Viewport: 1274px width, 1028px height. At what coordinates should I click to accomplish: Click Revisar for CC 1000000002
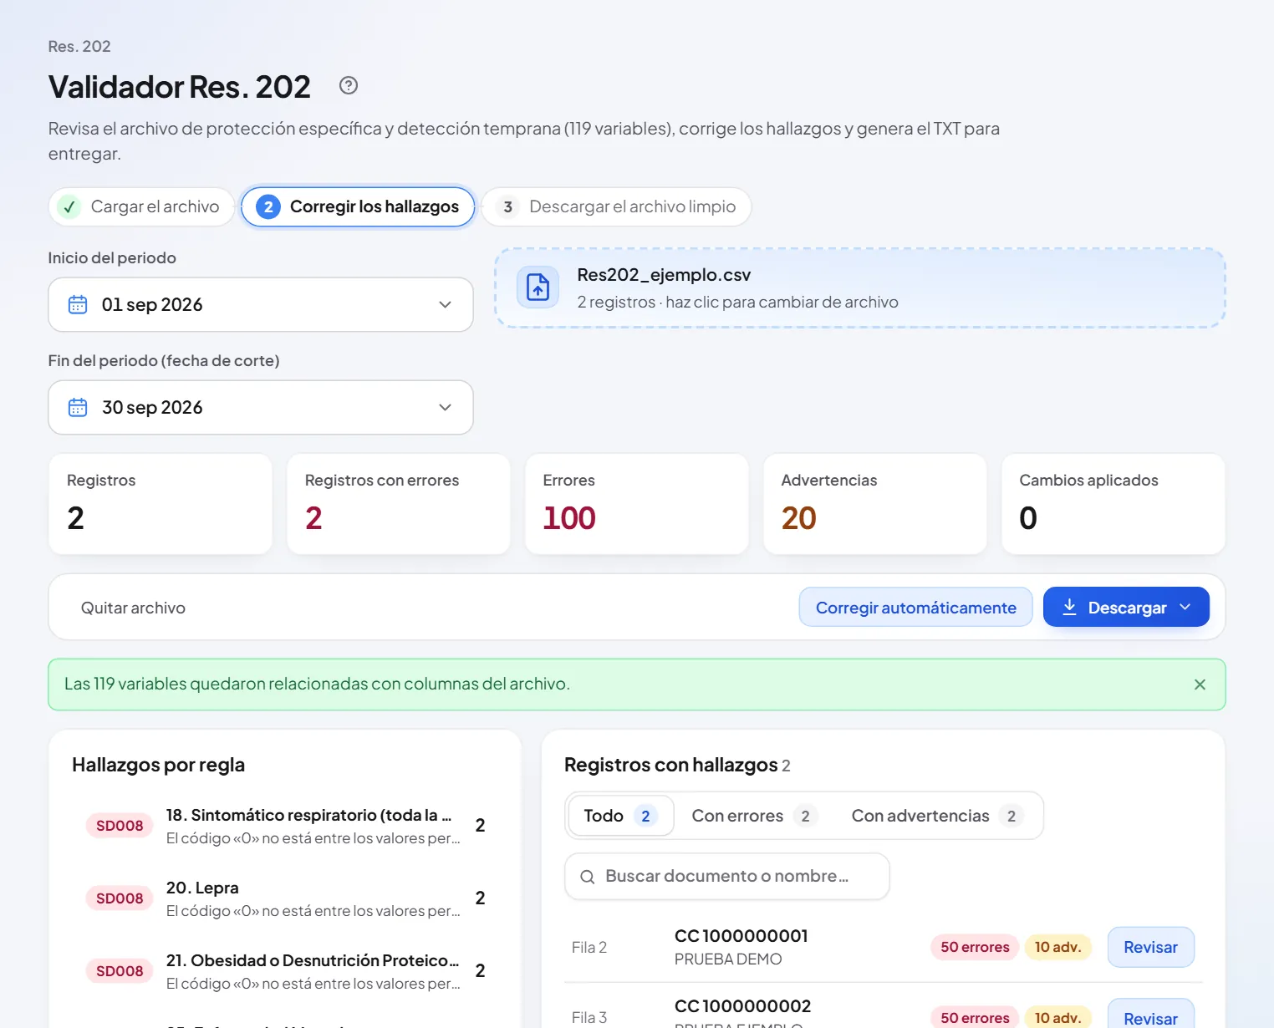(x=1150, y=1015)
